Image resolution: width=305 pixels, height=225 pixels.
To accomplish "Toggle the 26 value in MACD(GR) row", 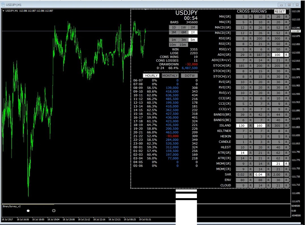I will click(260, 28).
